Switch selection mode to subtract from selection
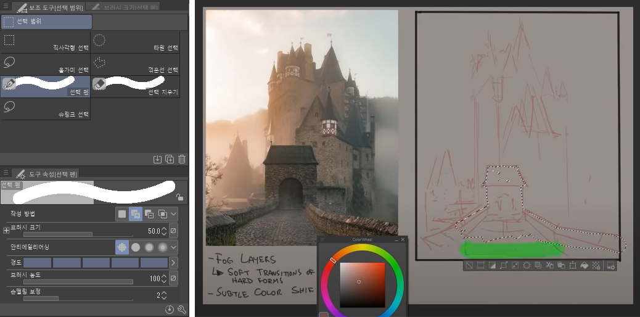The height and width of the screenshot is (317, 640). (x=149, y=214)
